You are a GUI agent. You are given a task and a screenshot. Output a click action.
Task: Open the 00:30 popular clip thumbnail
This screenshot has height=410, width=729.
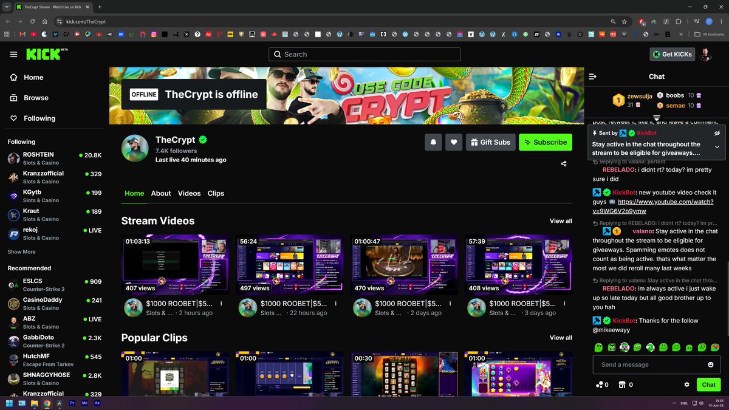point(403,374)
